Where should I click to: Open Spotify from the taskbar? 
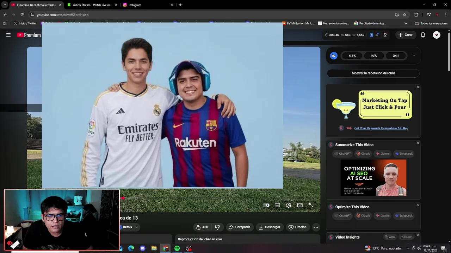(177, 248)
